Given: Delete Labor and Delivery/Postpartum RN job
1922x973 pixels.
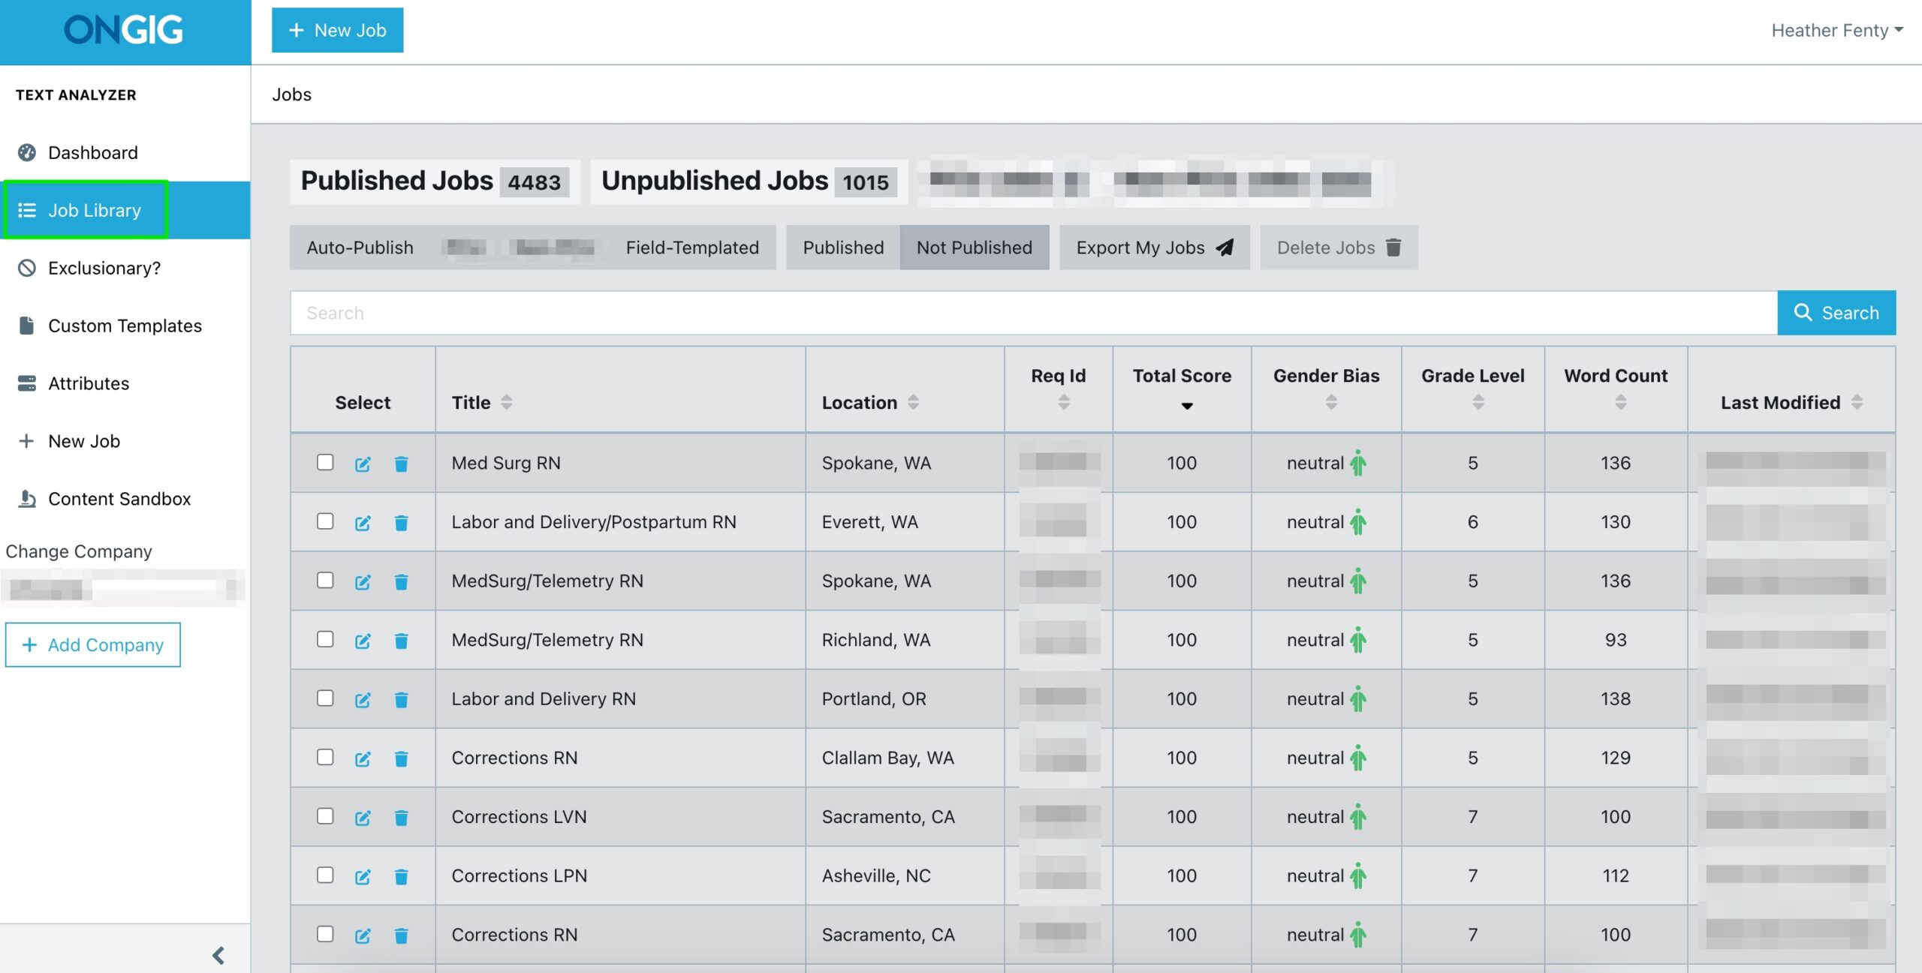Looking at the screenshot, I should (402, 523).
